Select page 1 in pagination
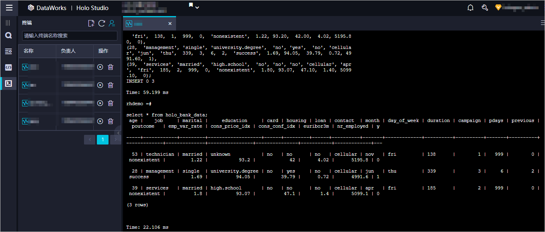 [x=102, y=140]
